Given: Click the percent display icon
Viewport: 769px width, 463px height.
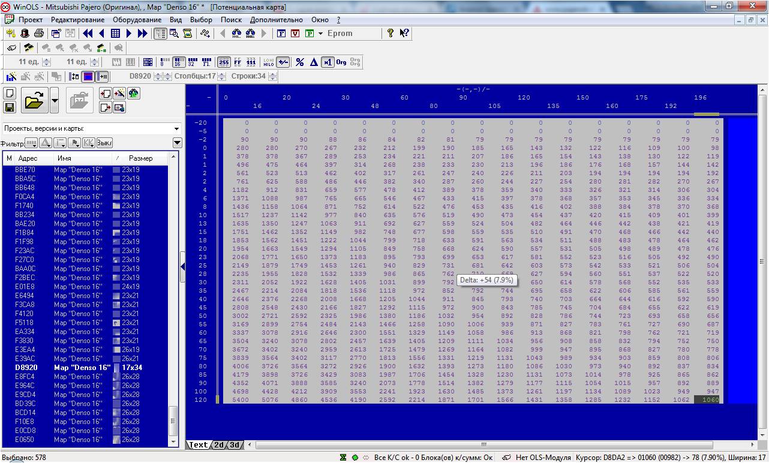Looking at the screenshot, I should click(300, 62).
